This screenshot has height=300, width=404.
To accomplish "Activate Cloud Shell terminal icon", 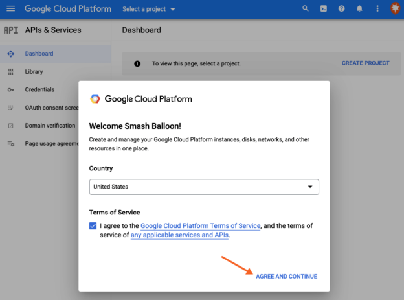I will 324,9.
